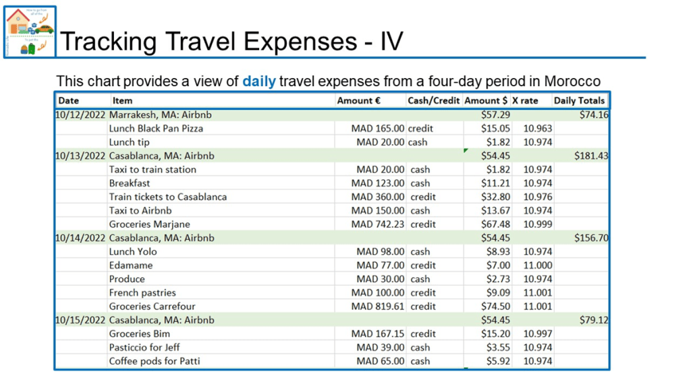Select the "Pasticcio for Jeff" item cell

(145, 348)
